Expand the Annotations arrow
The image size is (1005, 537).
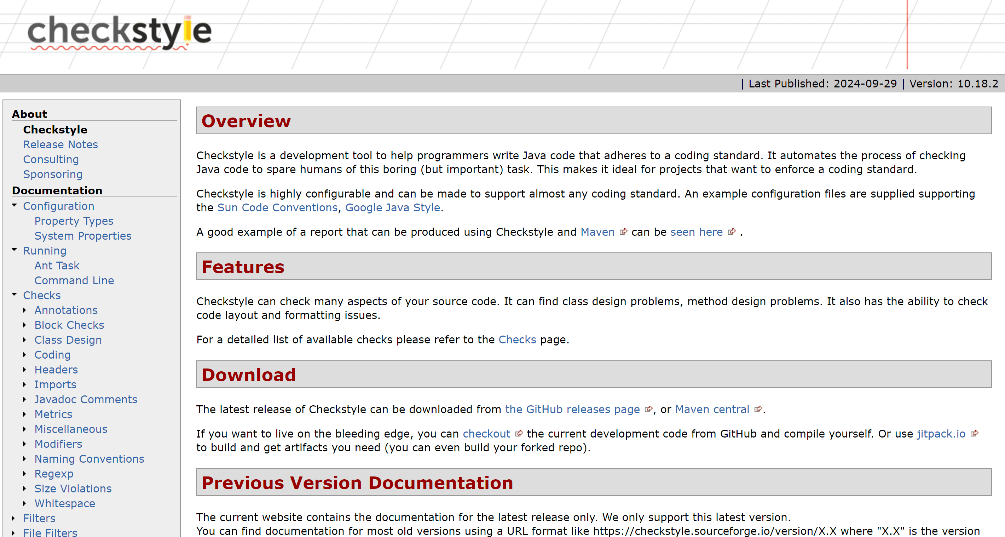pyautogui.click(x=24, y=310)
